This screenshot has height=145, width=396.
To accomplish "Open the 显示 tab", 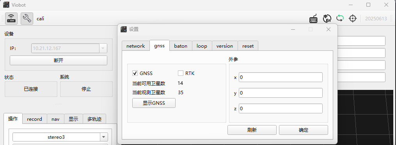I will point(73,119).
